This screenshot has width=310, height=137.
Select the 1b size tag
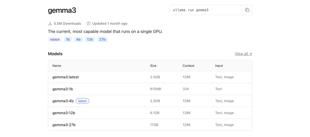pyautogui.click(x=68, y=39)
